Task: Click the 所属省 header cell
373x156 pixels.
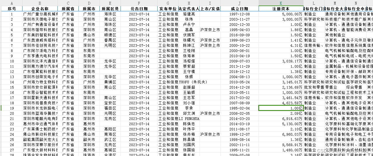Action: point(68,9)
